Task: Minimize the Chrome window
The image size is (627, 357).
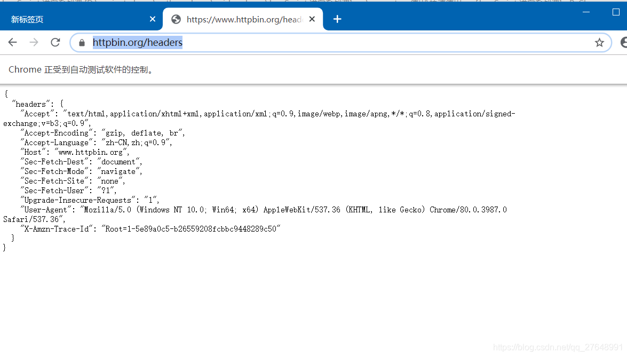Action: pos(586,12)
